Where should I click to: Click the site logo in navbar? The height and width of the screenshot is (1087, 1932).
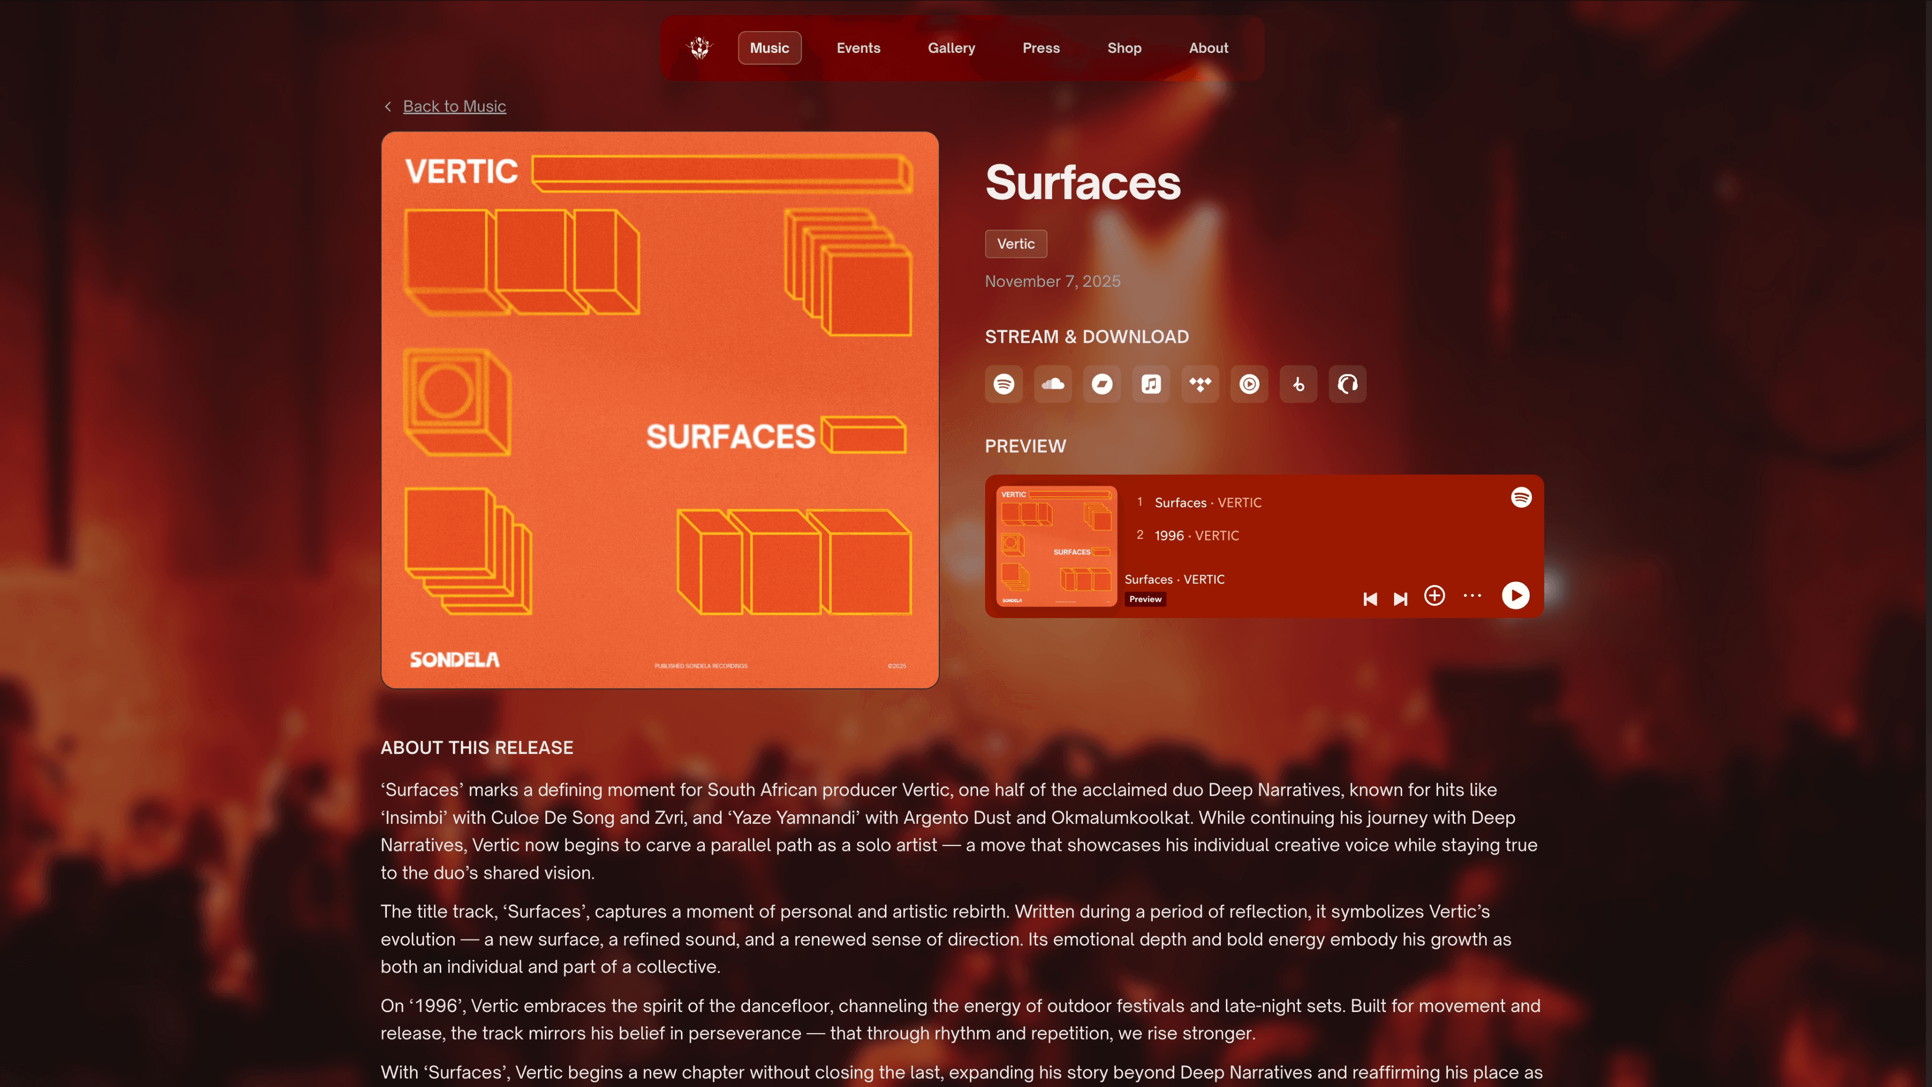(700, 48)
